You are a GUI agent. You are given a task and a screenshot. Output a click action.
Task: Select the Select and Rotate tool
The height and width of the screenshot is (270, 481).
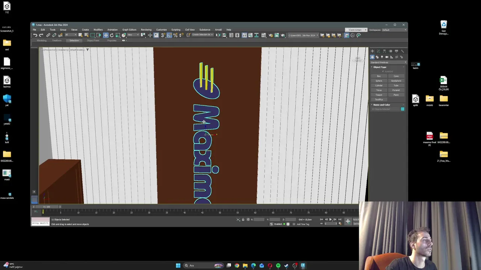[x=112, y=35]
